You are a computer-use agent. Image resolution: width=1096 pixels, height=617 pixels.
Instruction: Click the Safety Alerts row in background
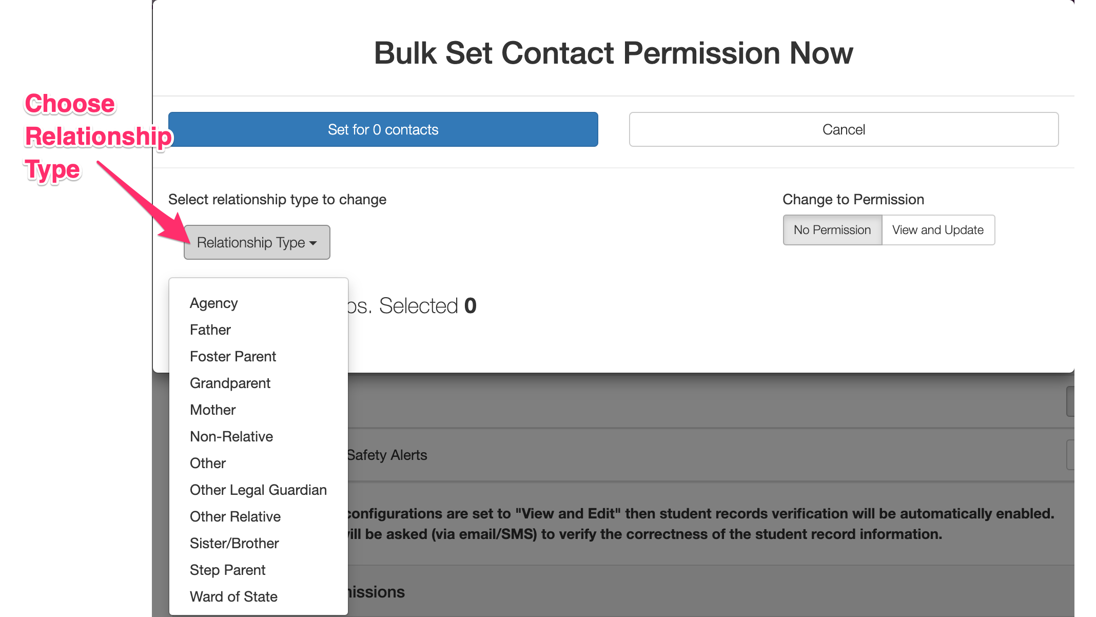click(x=387, y=455)
